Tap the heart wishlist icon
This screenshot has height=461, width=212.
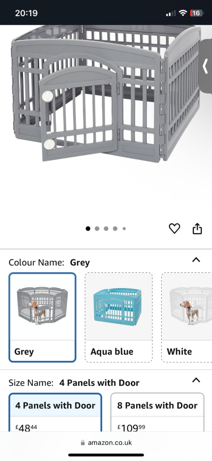coord(174,228)
